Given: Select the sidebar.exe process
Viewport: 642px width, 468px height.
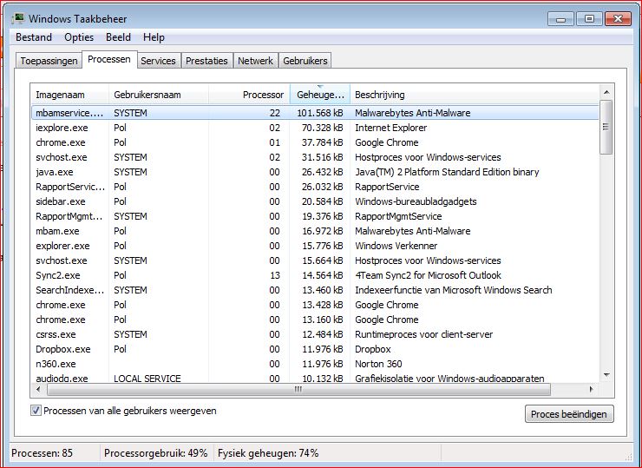Looking at the screenshot, I should pos(315,201).
